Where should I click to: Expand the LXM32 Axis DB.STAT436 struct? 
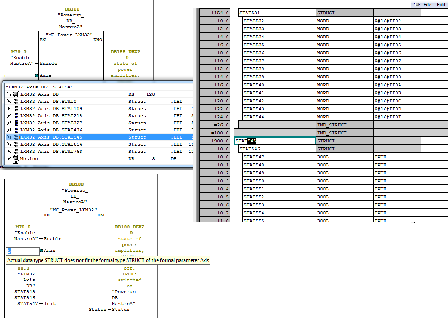[x=8, y=130]
